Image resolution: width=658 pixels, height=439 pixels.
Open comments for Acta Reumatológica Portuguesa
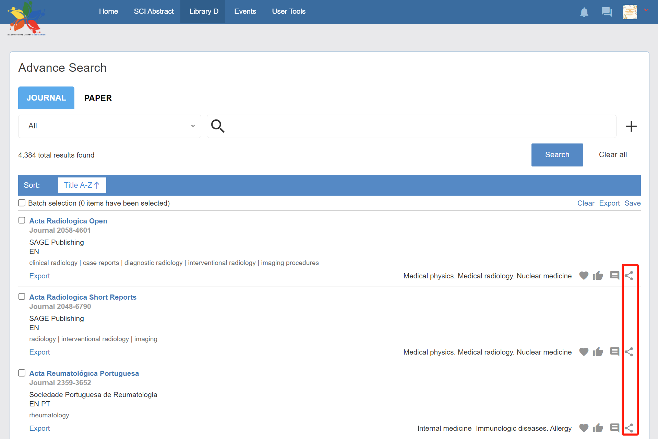pyautogui.click(x=614, y=428)
